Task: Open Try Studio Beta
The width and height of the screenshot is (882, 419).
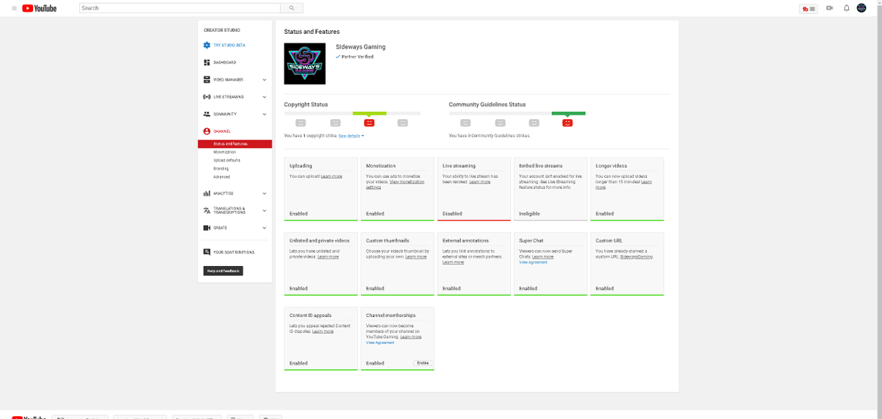Action: [229, 45]
